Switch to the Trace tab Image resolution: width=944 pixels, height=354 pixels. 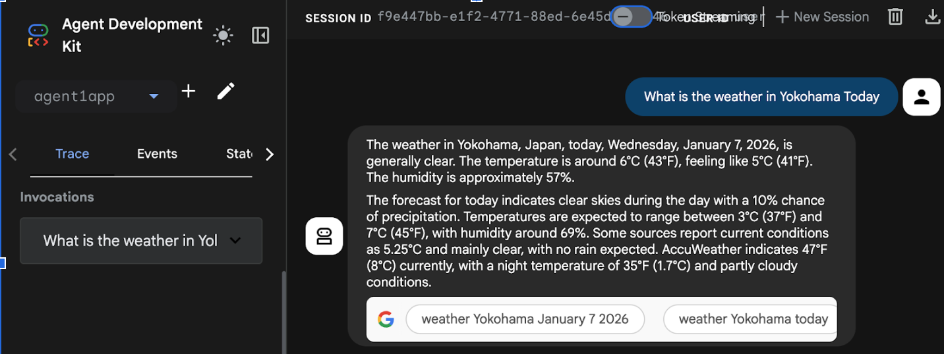point(72,154)
